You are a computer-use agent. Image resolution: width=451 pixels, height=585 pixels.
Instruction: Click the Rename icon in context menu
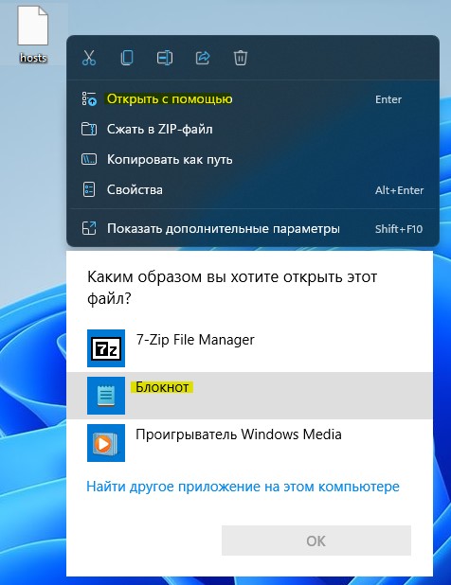pos(165,58)
